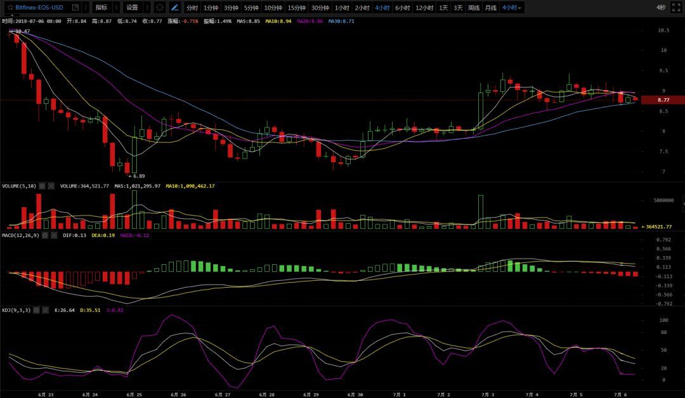Click the Bitfinex-EOS-USD pair name
This screenshot has width=685, height=398.
(39, 8)
